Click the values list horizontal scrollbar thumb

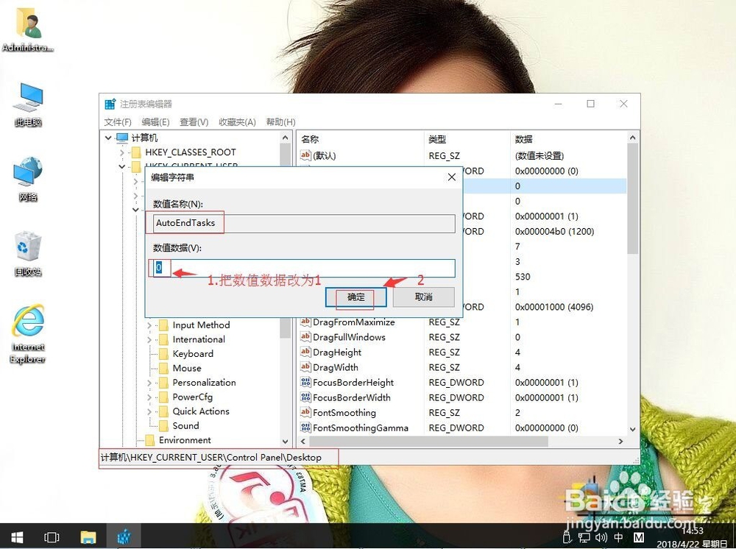[428, 441]
